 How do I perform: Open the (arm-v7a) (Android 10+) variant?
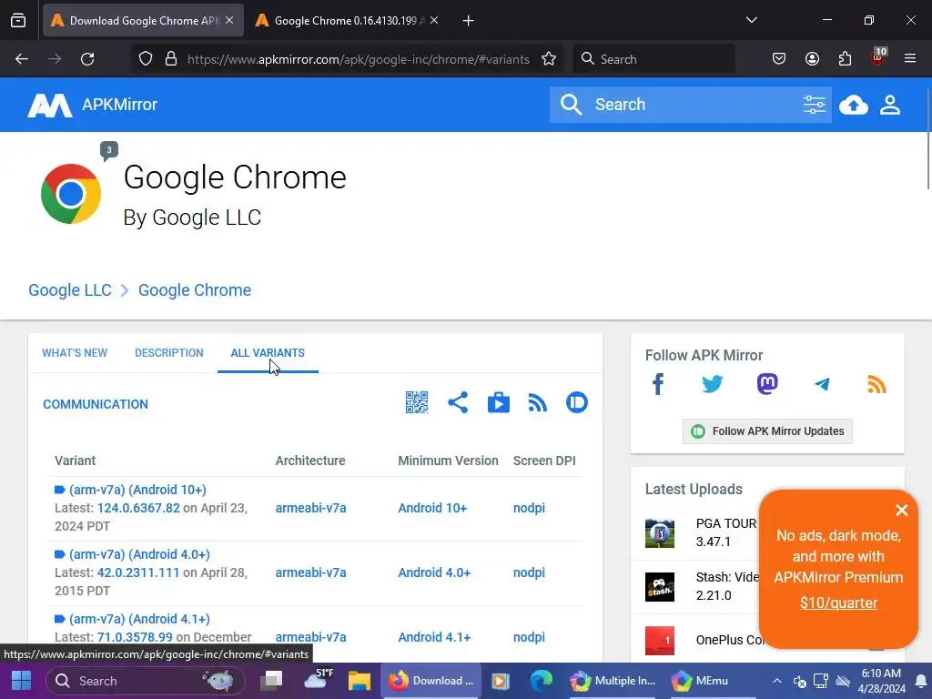138,490
